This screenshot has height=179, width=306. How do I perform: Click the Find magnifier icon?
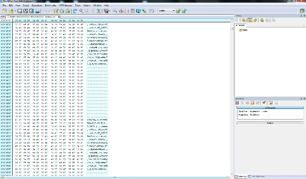tap(81, 11)
